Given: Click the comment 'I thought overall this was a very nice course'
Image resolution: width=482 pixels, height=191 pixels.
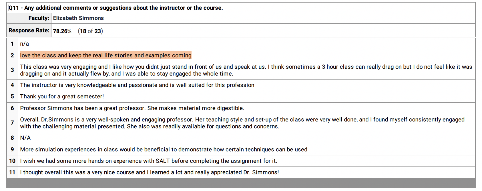Looking at the screenshot, I should (149, 172).
